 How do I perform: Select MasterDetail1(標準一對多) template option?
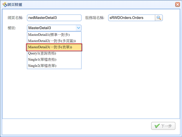(54, 34)
